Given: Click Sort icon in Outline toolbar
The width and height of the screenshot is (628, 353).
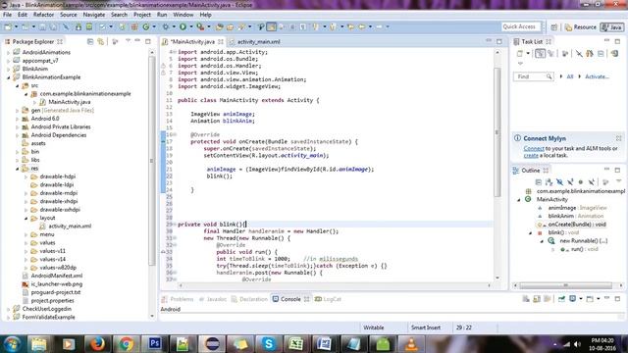Looking at the screenshot, I should click(x=549, y=182).
